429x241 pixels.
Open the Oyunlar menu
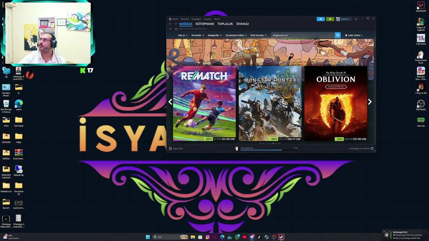[207, 19]
